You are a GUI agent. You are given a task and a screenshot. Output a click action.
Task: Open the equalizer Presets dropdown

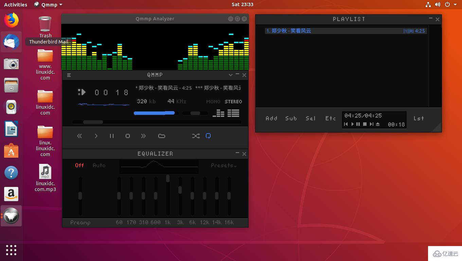[224, 166]
